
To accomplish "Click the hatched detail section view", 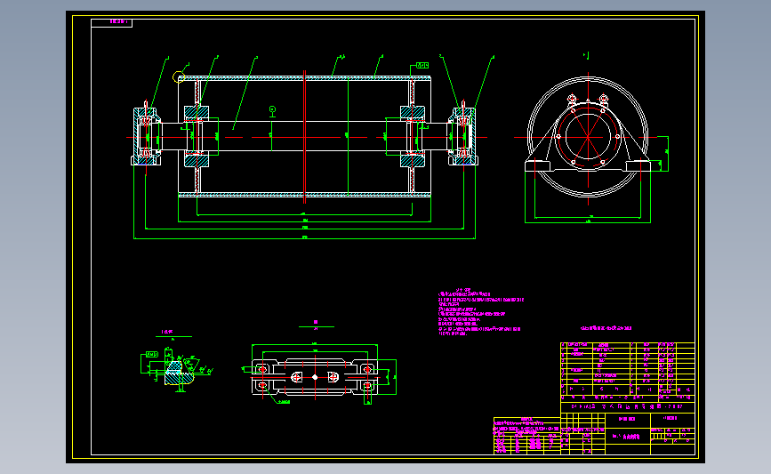I will coord(178,373).
